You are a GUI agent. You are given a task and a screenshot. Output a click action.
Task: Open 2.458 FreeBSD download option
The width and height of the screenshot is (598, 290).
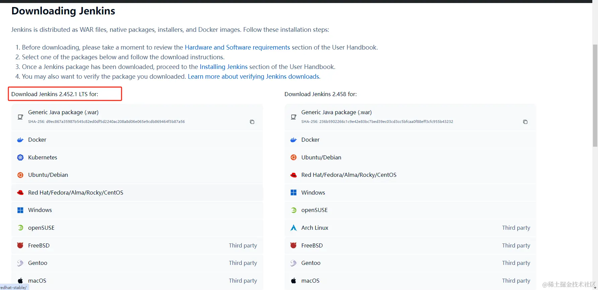tap(410, 245)
